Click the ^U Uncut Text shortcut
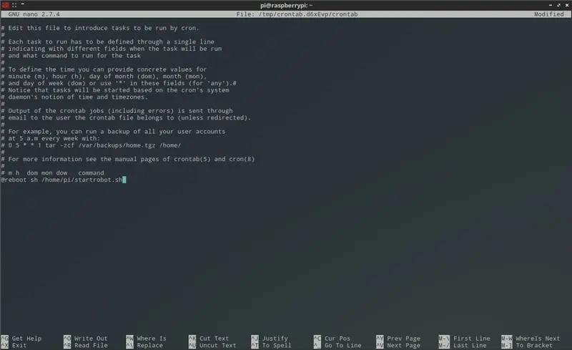 (212, 345)
